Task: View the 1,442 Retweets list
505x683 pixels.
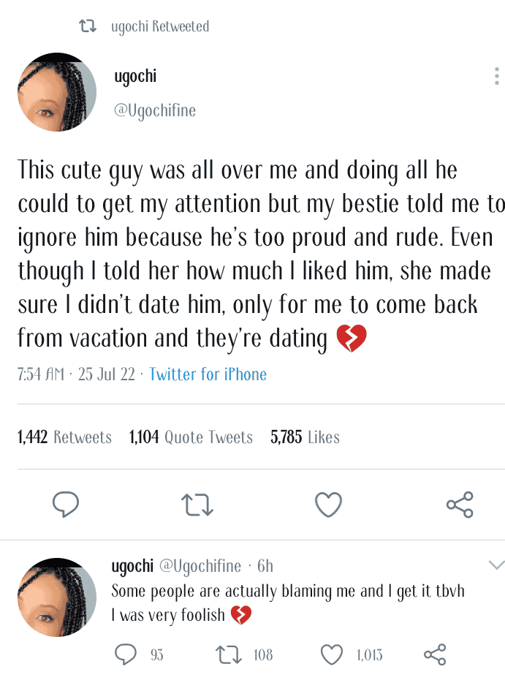Action: coord(64,437)
